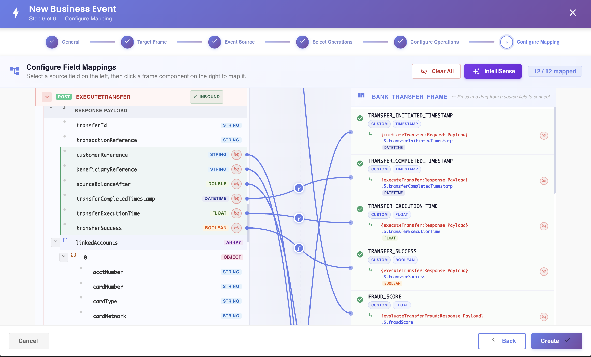Viewport: 591px width, 357px height.
Task: Close the New Business Event dialog
Action: pos(573,13)
